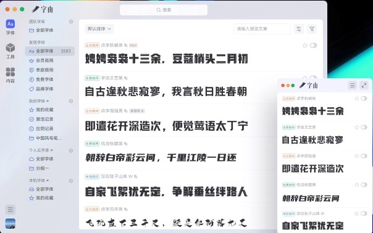Click the hamburger menu at bottom-left rail

[10, 210]
